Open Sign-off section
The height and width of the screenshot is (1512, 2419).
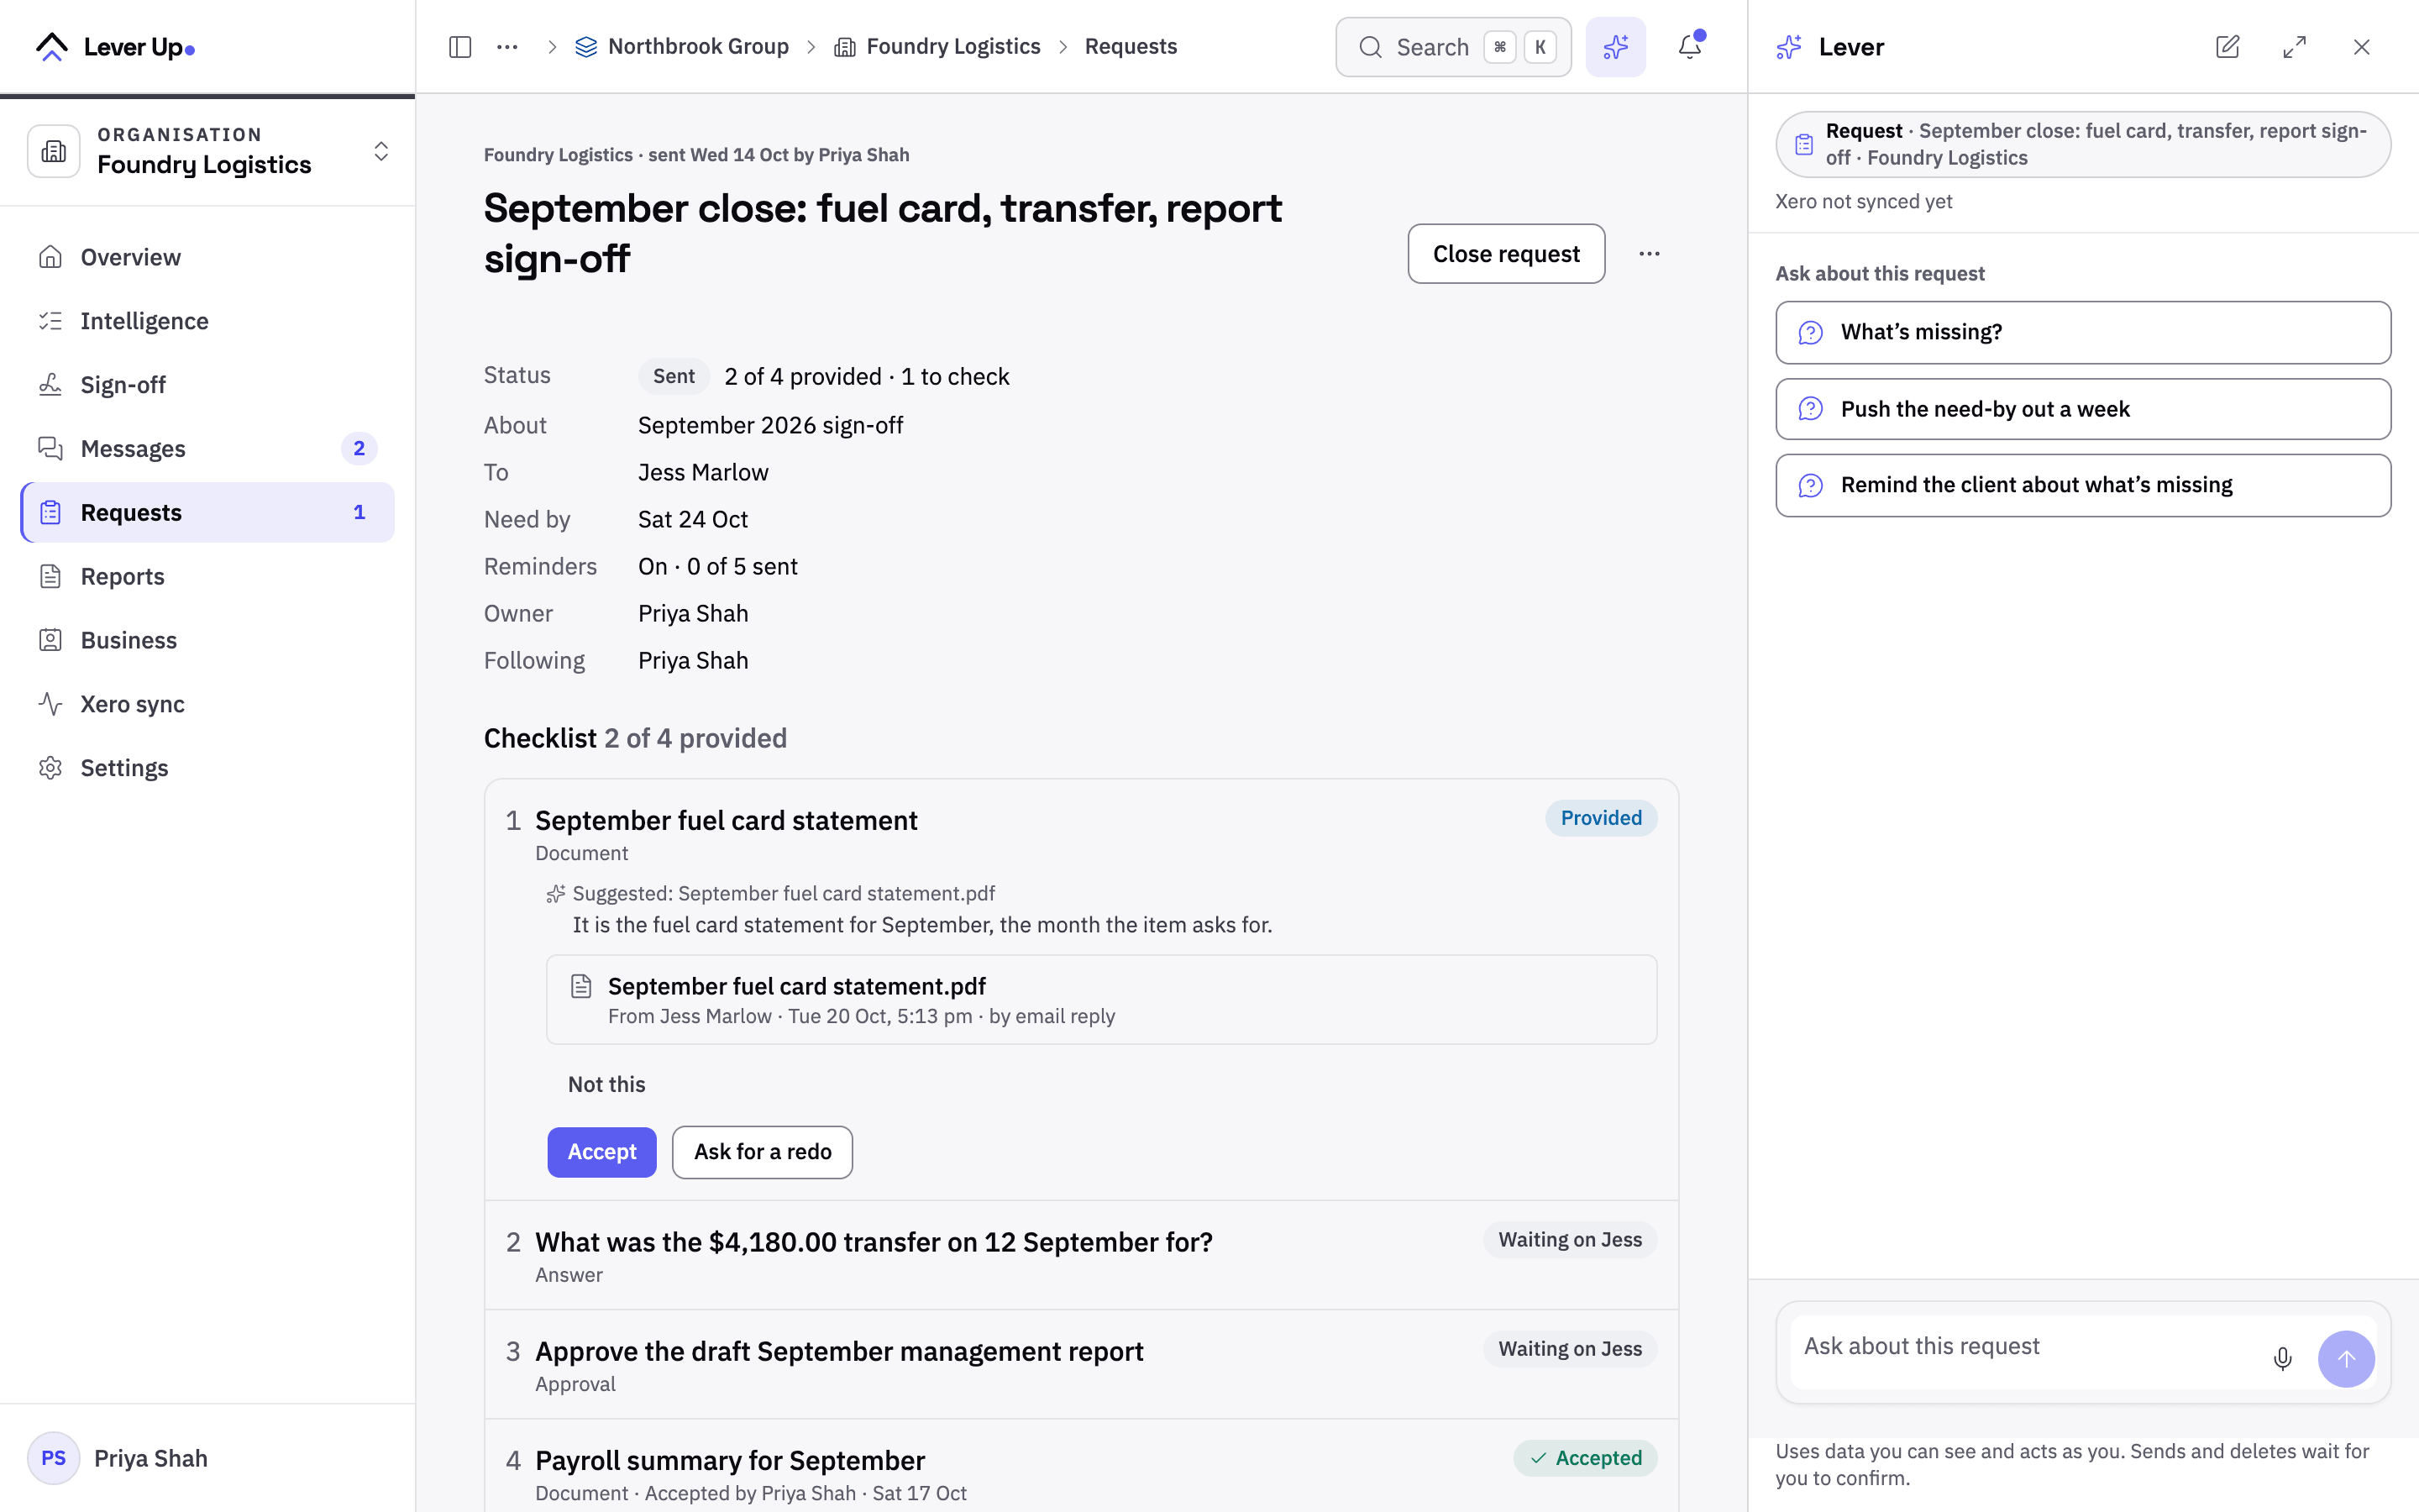point(208,385)
